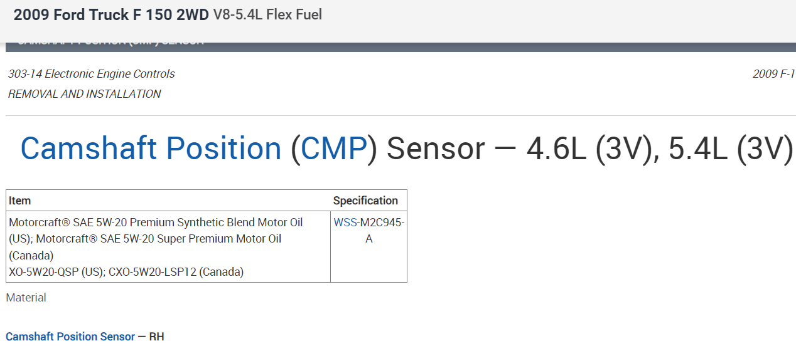Open the "Camshaft Position Sensor" link above Material
This screenshot has width=796, height=356.
pyautogui.click(x=70, y=337)
